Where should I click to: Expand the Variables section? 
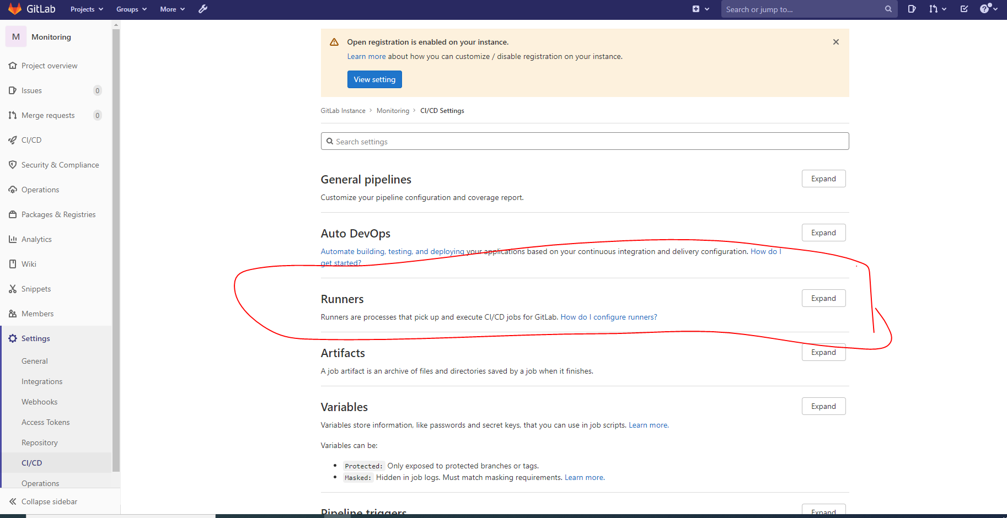click(823, 406)
